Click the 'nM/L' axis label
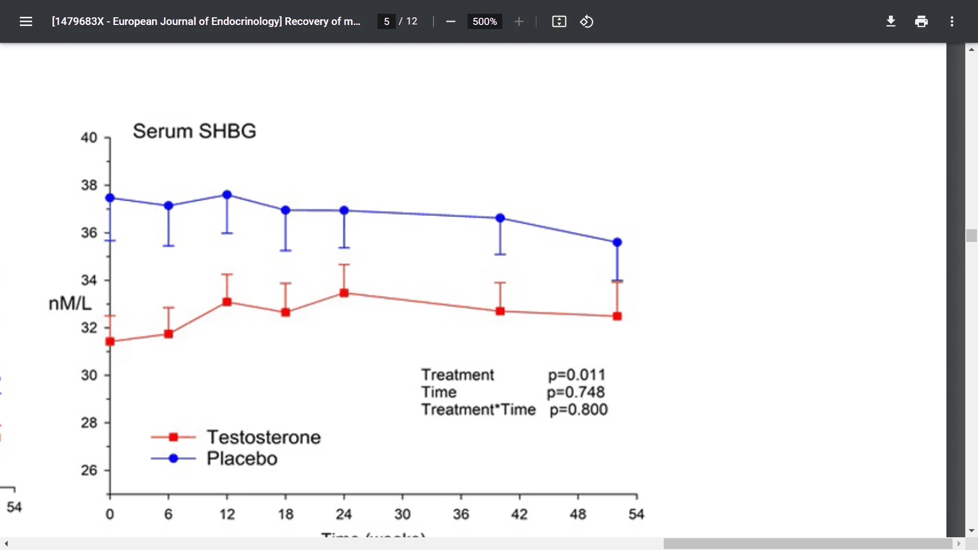The height and width of the screenshot is (550, 978). point(70,304)
